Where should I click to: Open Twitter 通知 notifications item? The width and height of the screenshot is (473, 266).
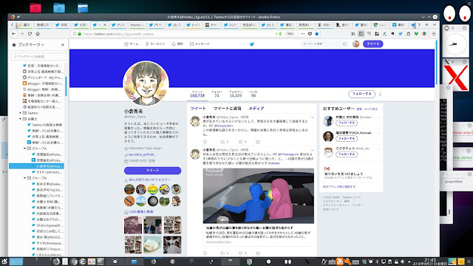click(x=177, y=44)
